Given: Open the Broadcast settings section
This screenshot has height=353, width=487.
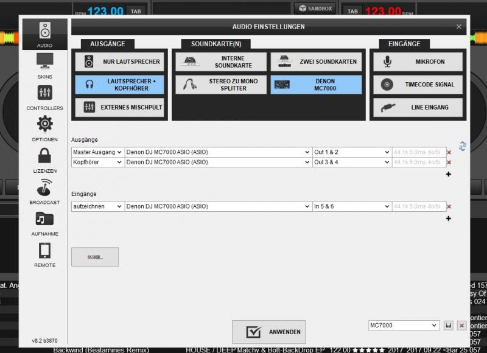Looking at the screenshot, I should (44, 191).
